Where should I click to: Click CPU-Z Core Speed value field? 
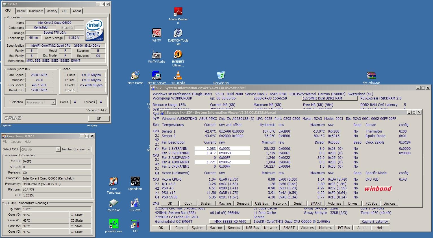pyautogui.click(x=40, y=75)
